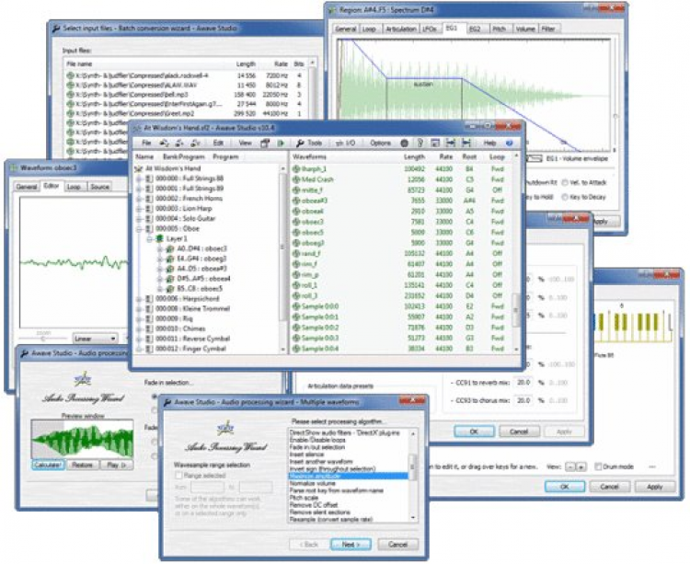Click the blue help icon in toolbar
Viewport: 690px width, 564px height.
[509, 143]
